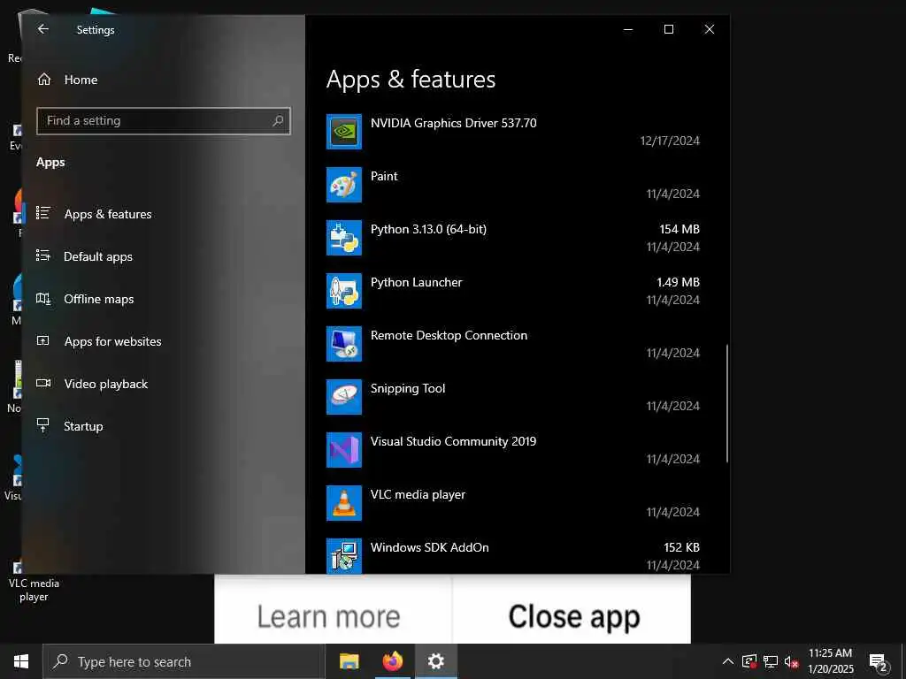Click the Remote Desktop Connection icon
The width and height of the screenshot is (906, 679).
click(344, 344)
